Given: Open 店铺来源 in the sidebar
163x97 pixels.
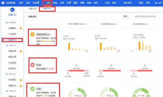Looking at the screenshot, I should [12, 51].
